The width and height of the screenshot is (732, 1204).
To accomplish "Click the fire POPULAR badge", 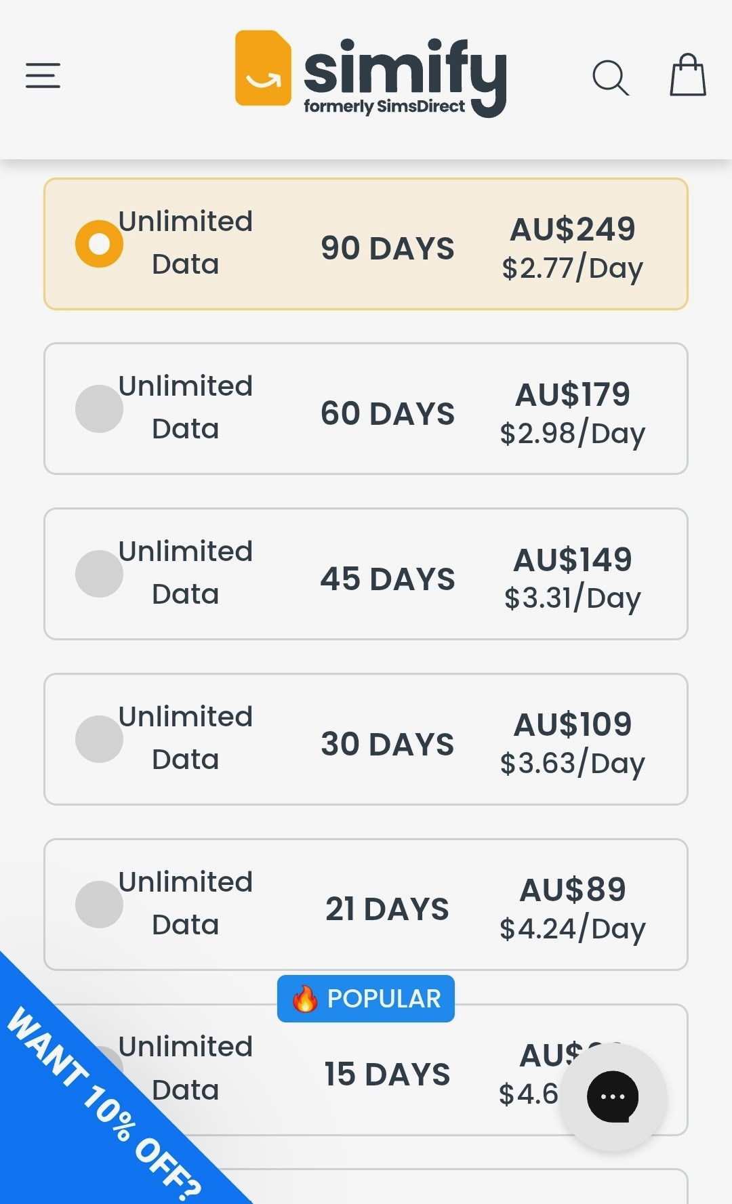I will [366, 998].
